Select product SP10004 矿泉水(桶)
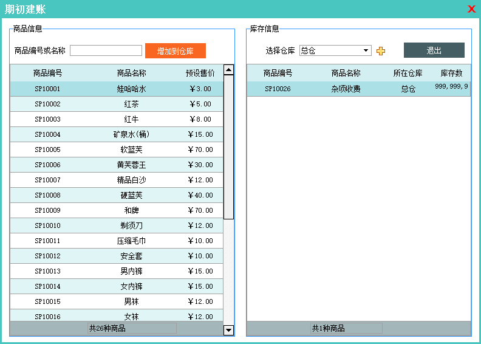Image resolution: width=481 pixels, height=344 pixels. pyautogui.click(x=131, y=134)
